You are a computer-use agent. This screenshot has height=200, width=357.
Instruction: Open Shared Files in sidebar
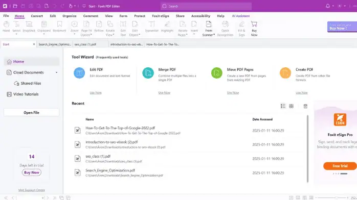(31, 83)
